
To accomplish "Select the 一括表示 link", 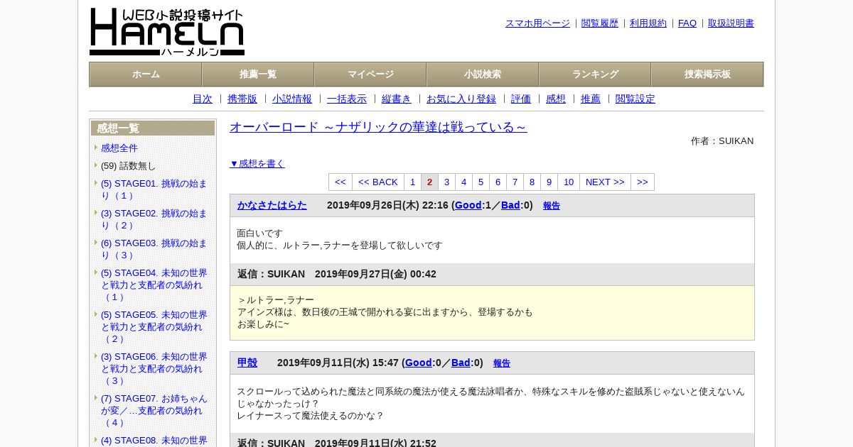I will (x=347, y=99).
